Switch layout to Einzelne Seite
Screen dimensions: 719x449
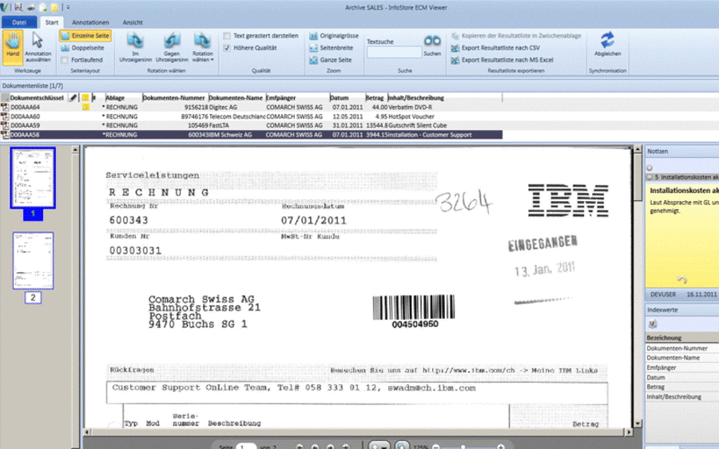(x=85, y=36)
